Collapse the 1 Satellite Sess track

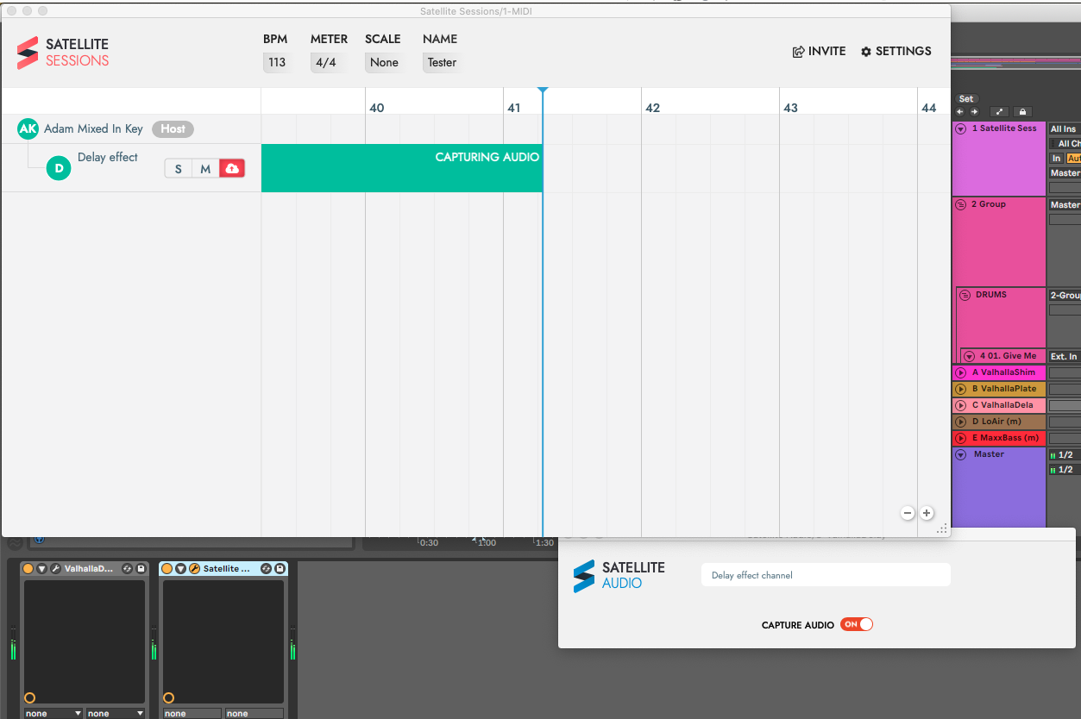click(x=960, y=128)
